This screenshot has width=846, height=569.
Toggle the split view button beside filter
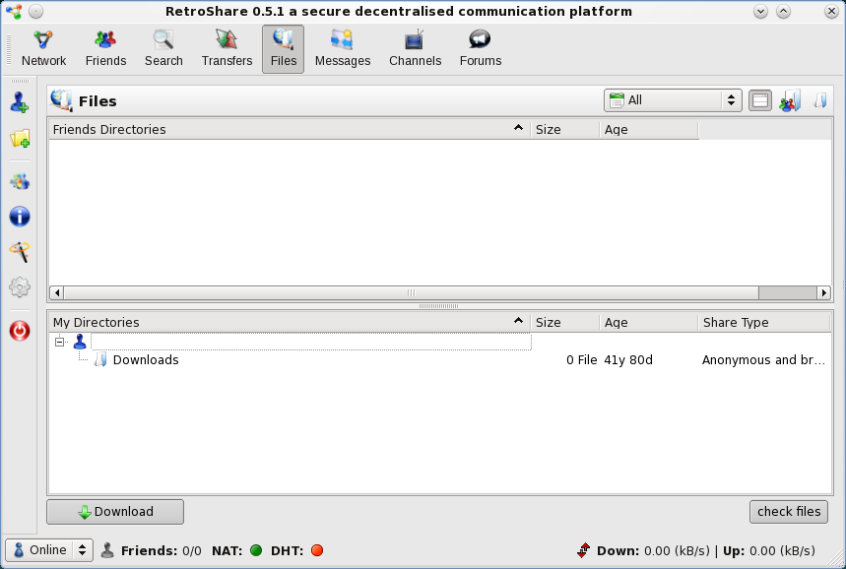(x=760, y=100)
